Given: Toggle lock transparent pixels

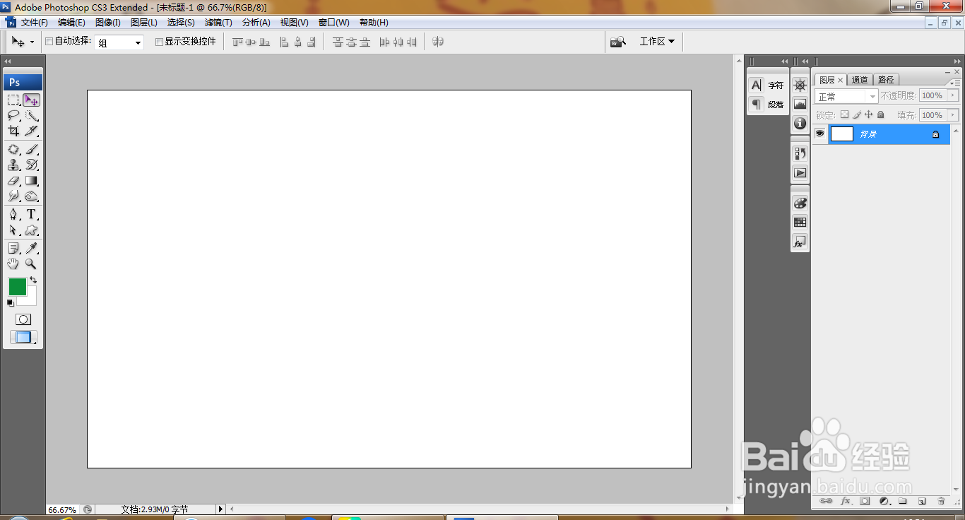Looking at the screenshot, I should (844, 114).
